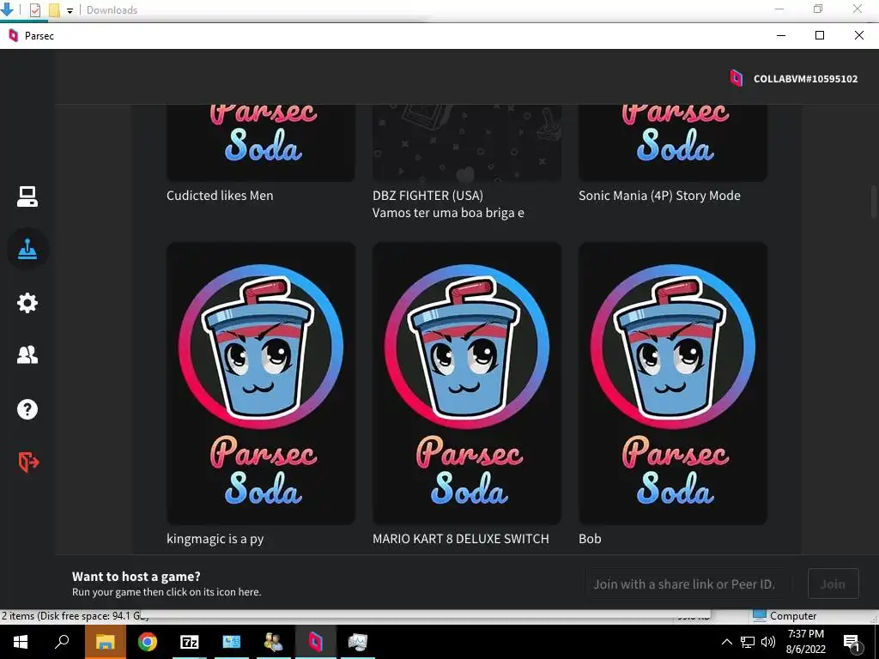Click the Parsec logo beside COLLABVM account name
The height and width of the screenshot is (659, 879).
click(x=736, y=78)
